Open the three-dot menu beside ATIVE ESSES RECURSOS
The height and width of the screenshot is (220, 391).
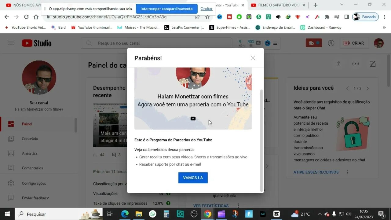click(347, 172)
